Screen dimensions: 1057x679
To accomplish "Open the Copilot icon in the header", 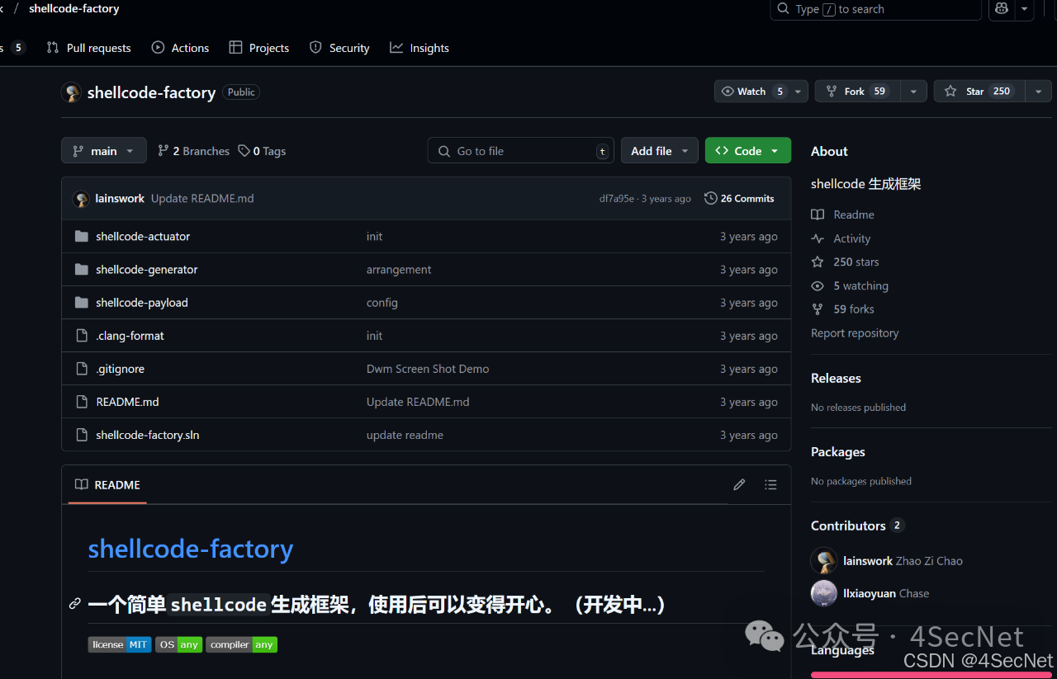I will point(1002,9).
